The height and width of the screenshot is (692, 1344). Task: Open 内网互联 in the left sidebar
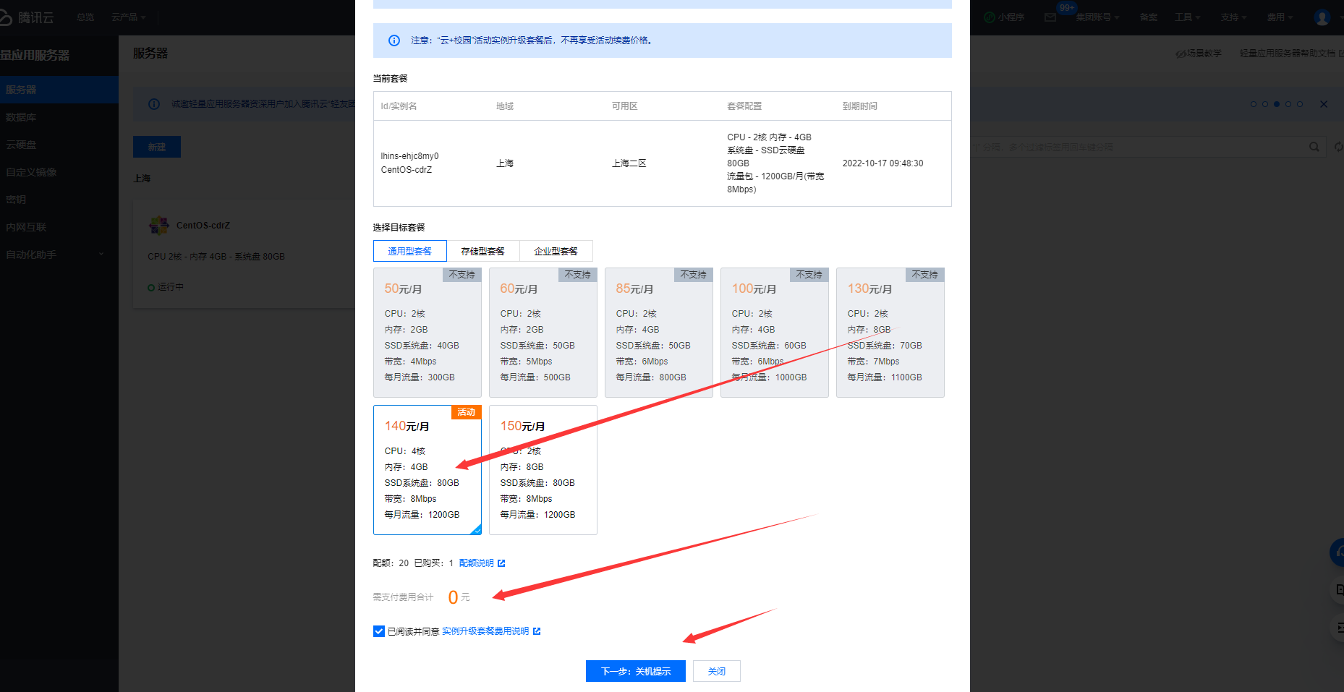pyautogui.click(x=59, y=227)
